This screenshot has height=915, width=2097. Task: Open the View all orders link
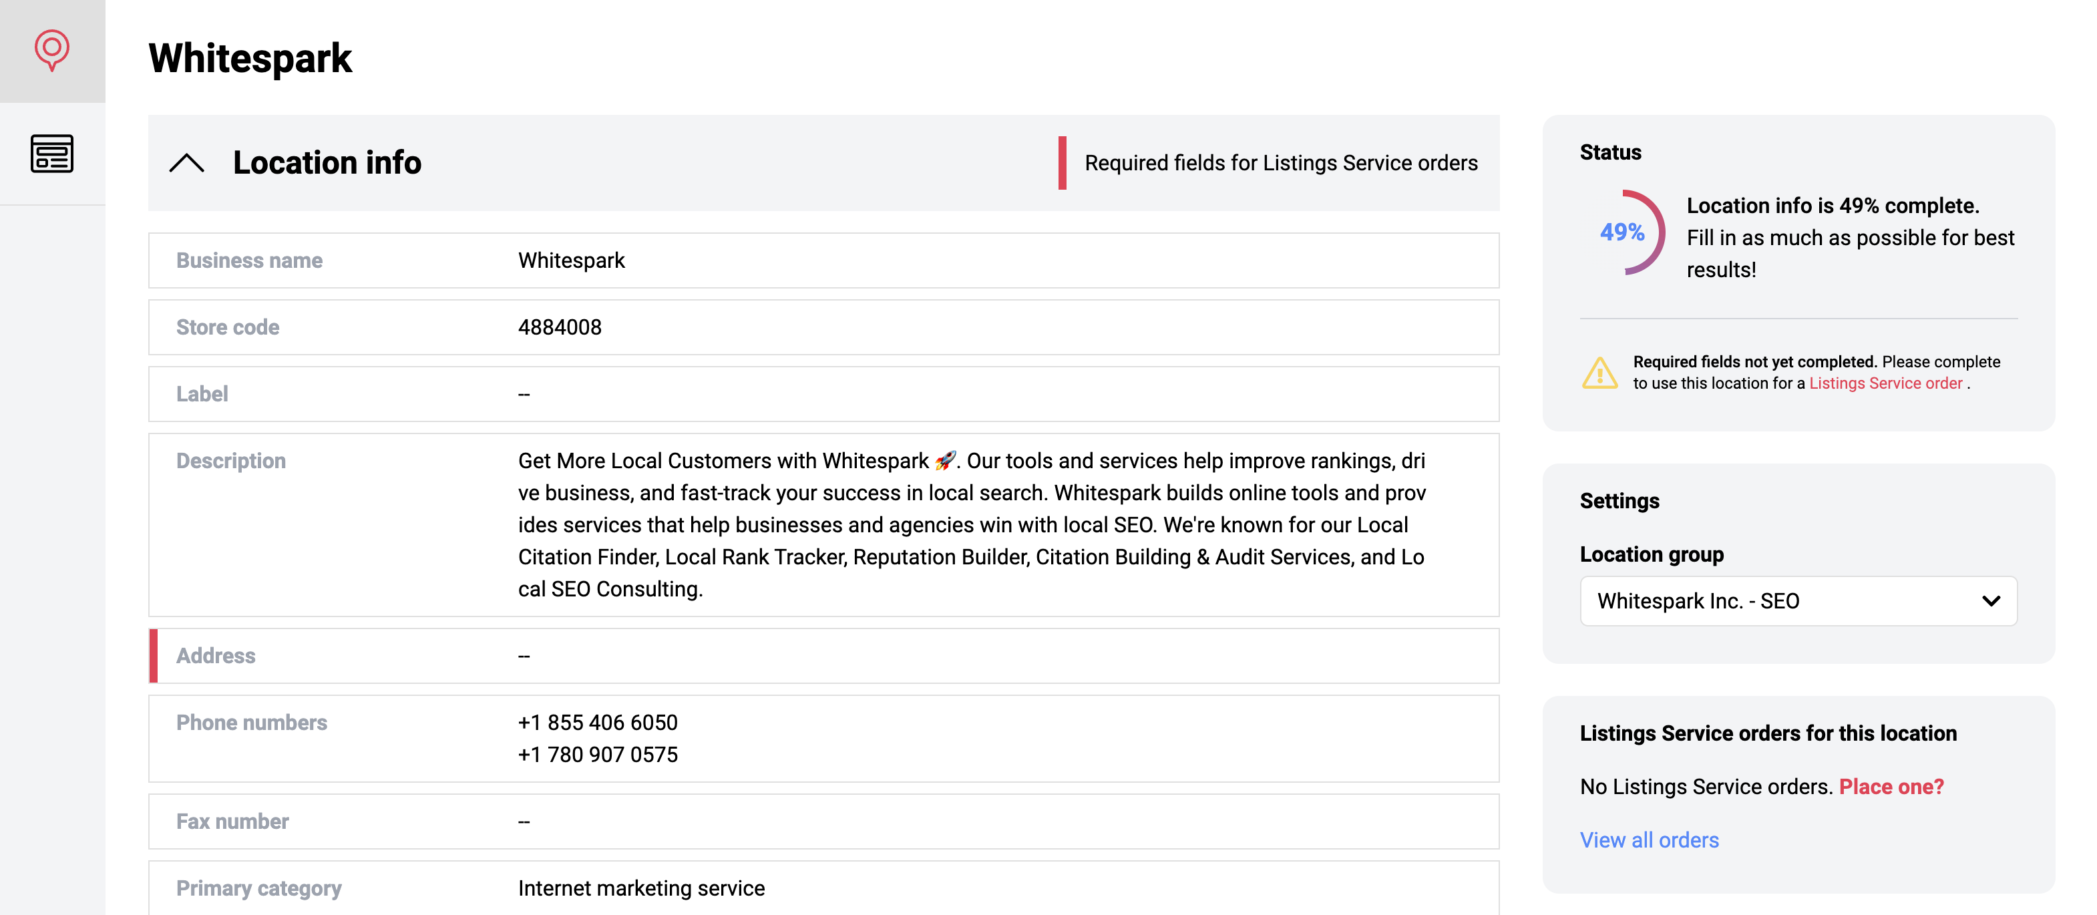click(x=1648, y=840)
